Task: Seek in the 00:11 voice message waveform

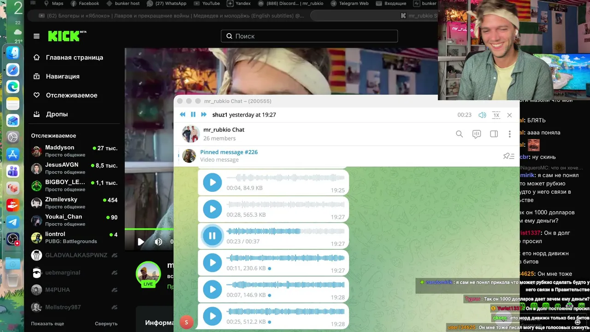Action: 286,258
